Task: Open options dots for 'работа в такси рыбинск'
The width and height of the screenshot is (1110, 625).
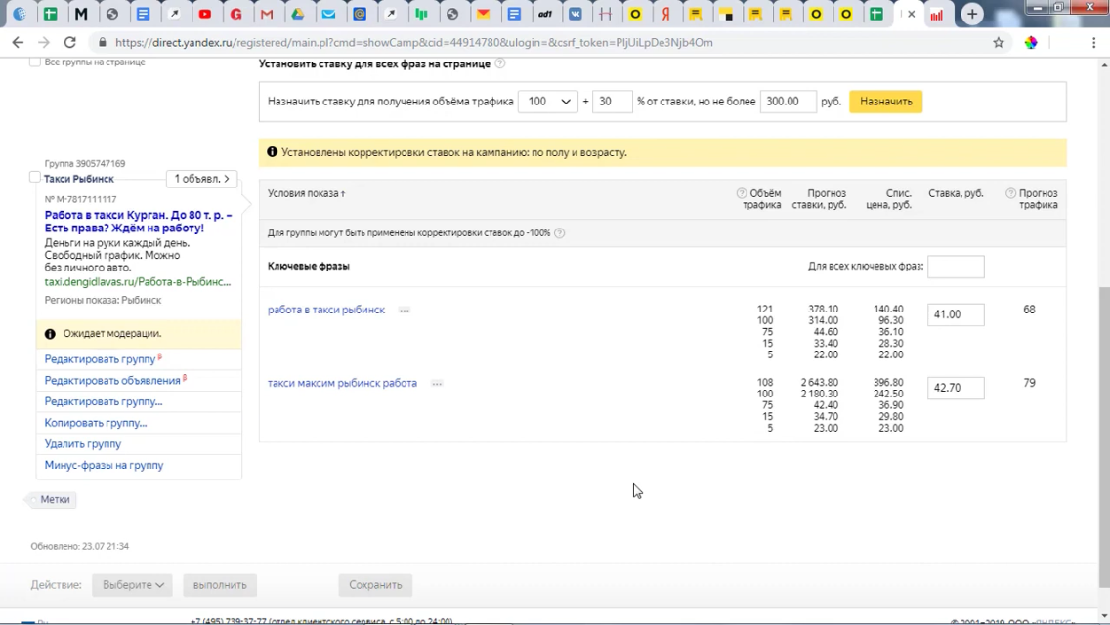Action: 405,310
